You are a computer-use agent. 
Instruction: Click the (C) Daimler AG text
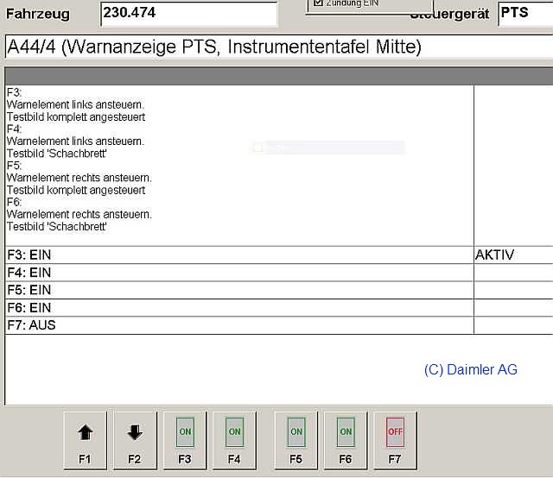click(471, 369)
